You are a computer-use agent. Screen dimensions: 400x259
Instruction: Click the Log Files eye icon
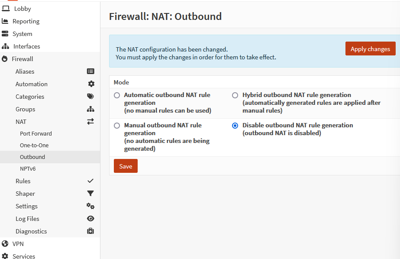point(90,219)
